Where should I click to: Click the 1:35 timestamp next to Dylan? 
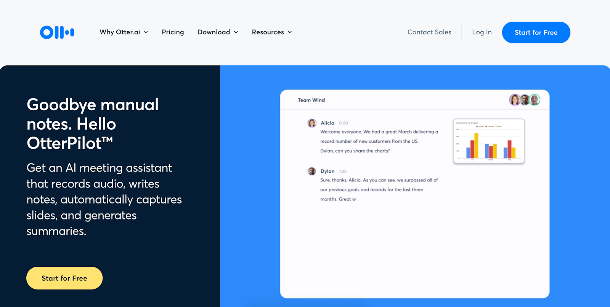pyautogui.click(x=343, y=172)
